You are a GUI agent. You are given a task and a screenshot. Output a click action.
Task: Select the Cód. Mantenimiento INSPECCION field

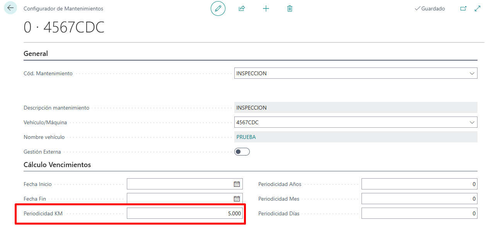coord(356,73)
